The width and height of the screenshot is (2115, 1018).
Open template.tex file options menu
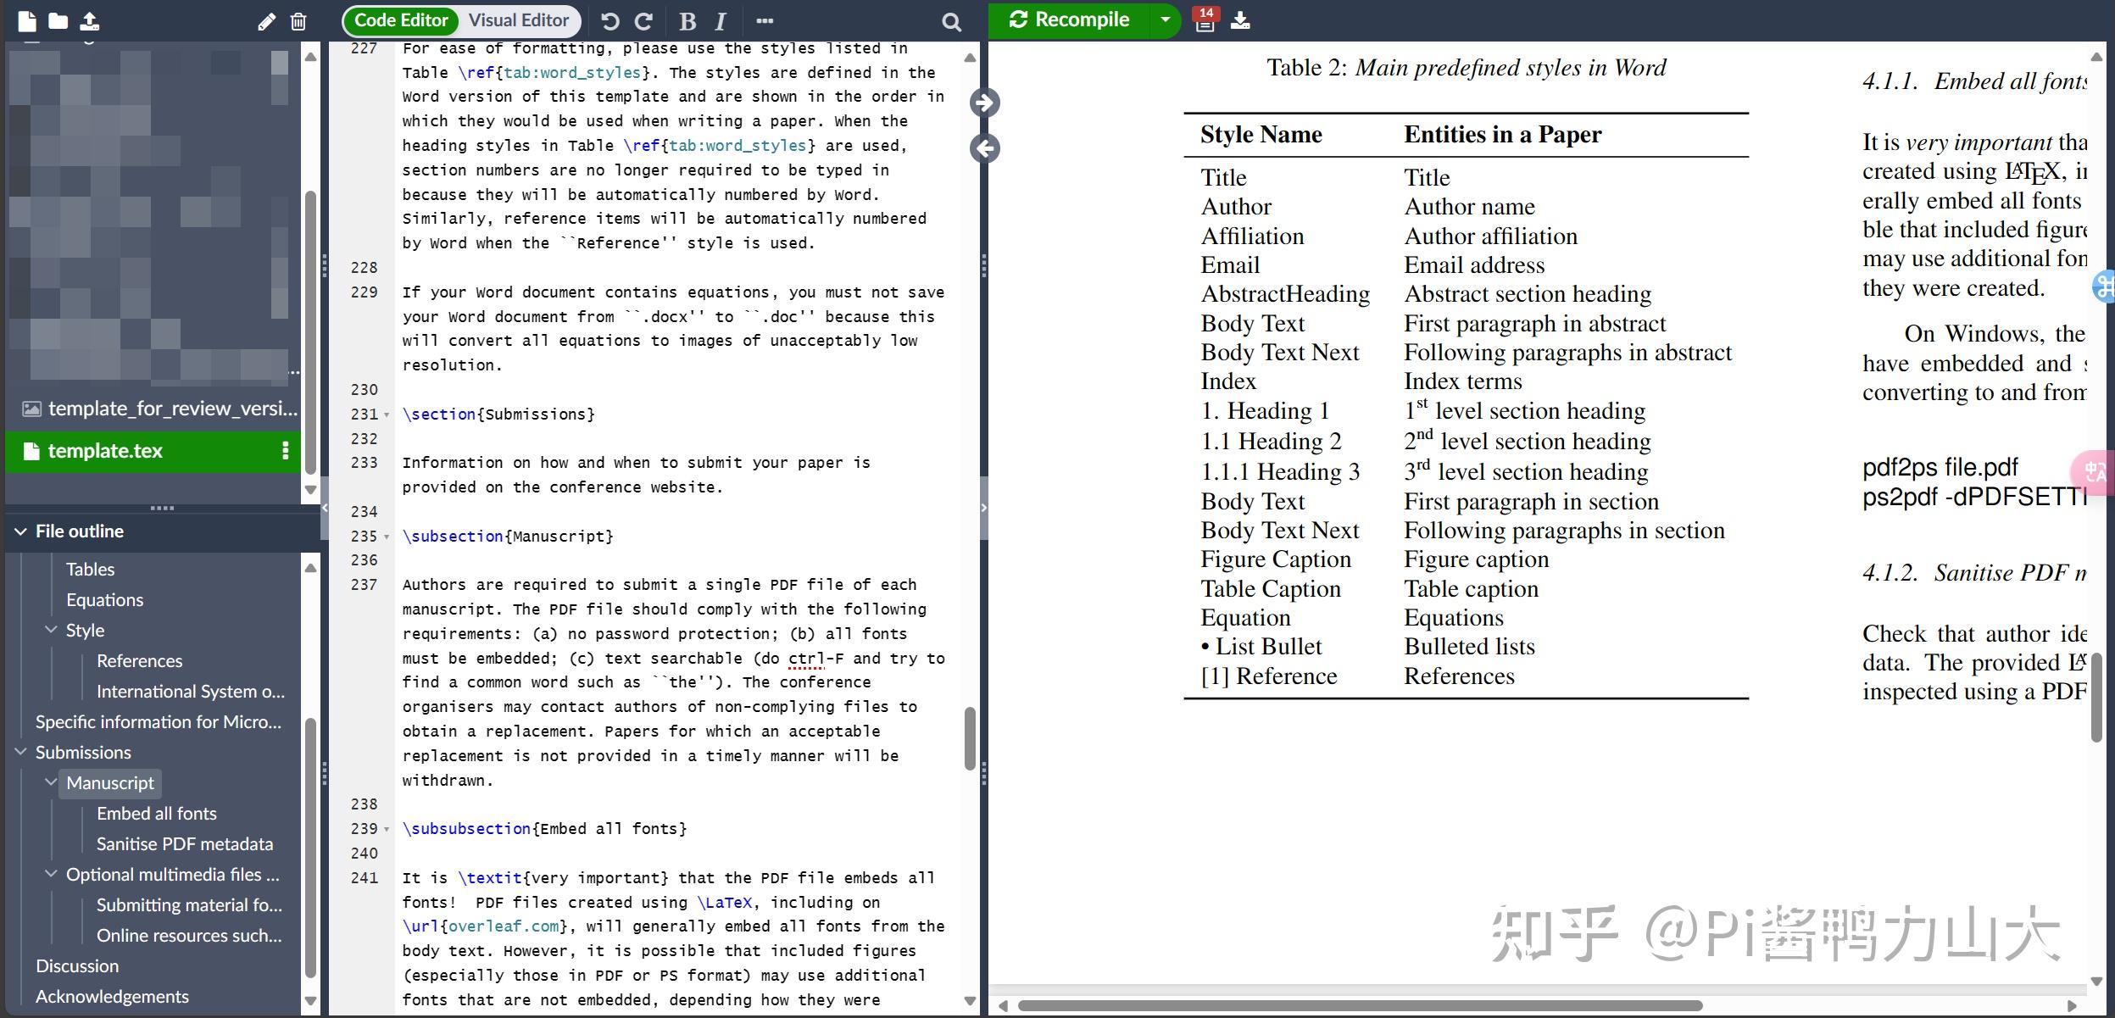click(285, 451)
